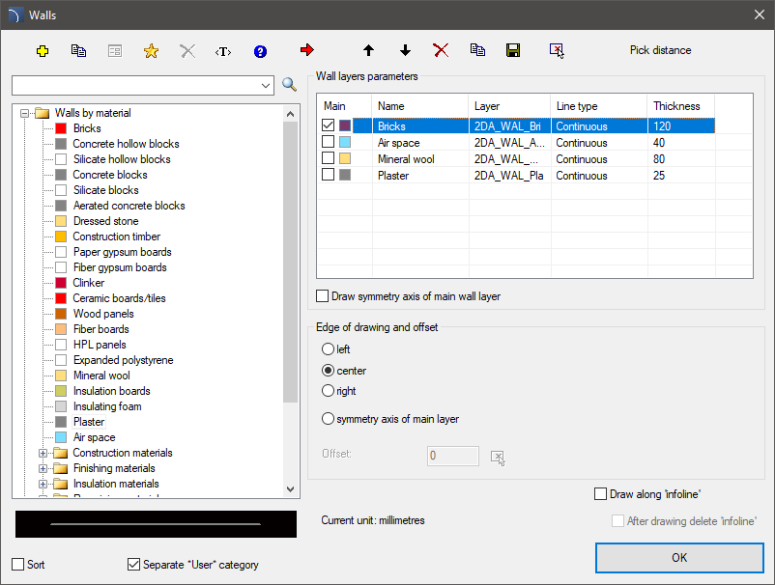Viewport: 775px width, 585px height.
Task: Toggle the Sort checkbox
Action: coord(18,565)
